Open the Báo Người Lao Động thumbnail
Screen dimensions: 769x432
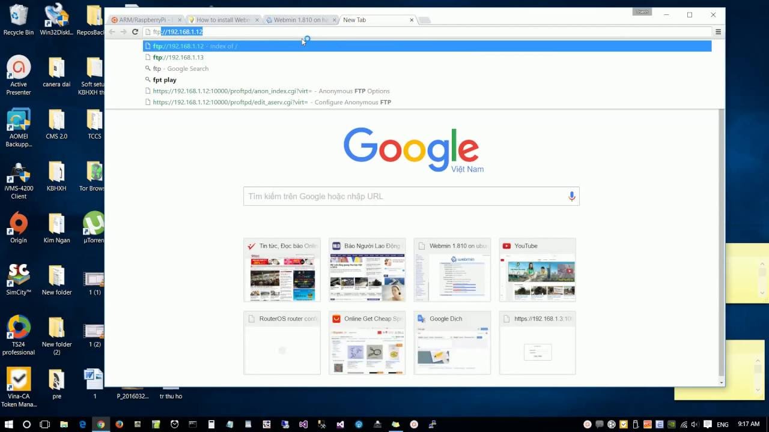[367, 270]
